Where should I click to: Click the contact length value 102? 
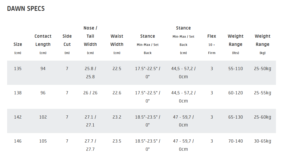[43, 117]
